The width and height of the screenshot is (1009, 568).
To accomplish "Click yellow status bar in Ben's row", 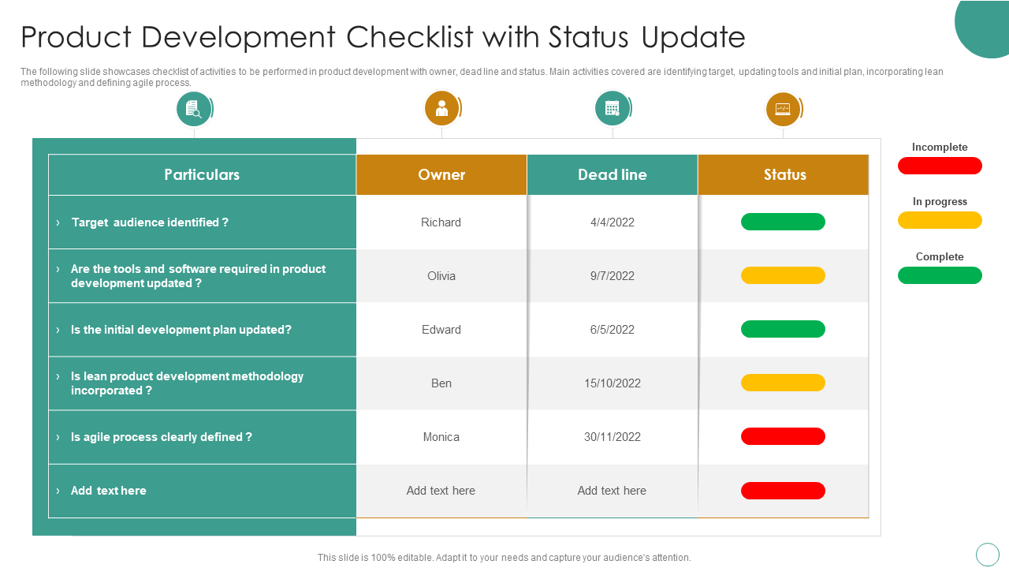I will tap(783, 383).
